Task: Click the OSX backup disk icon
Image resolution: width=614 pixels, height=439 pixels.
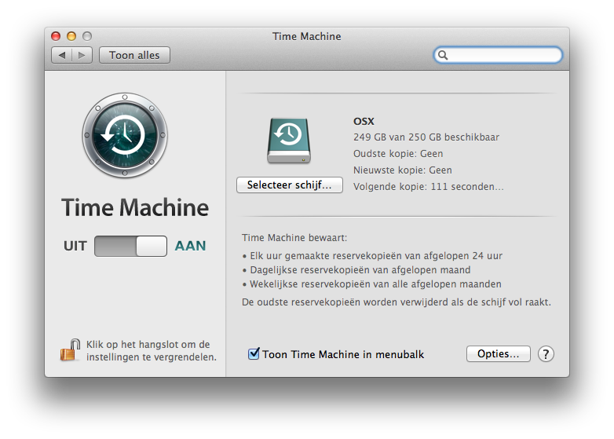Action: click(x=288, y=141)
